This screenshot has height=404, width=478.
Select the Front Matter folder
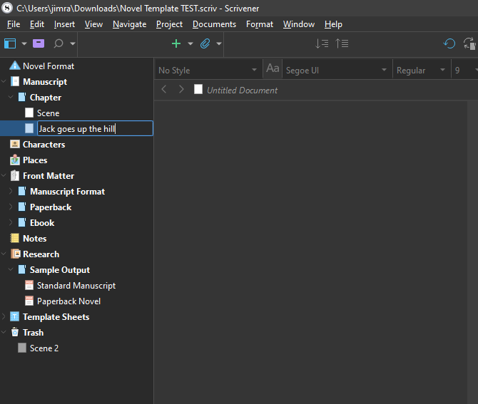coord(49,176)
